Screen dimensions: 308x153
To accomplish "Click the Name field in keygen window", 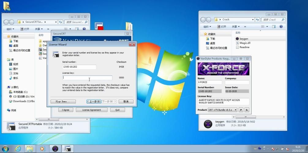I will click(x=209, y=82).
